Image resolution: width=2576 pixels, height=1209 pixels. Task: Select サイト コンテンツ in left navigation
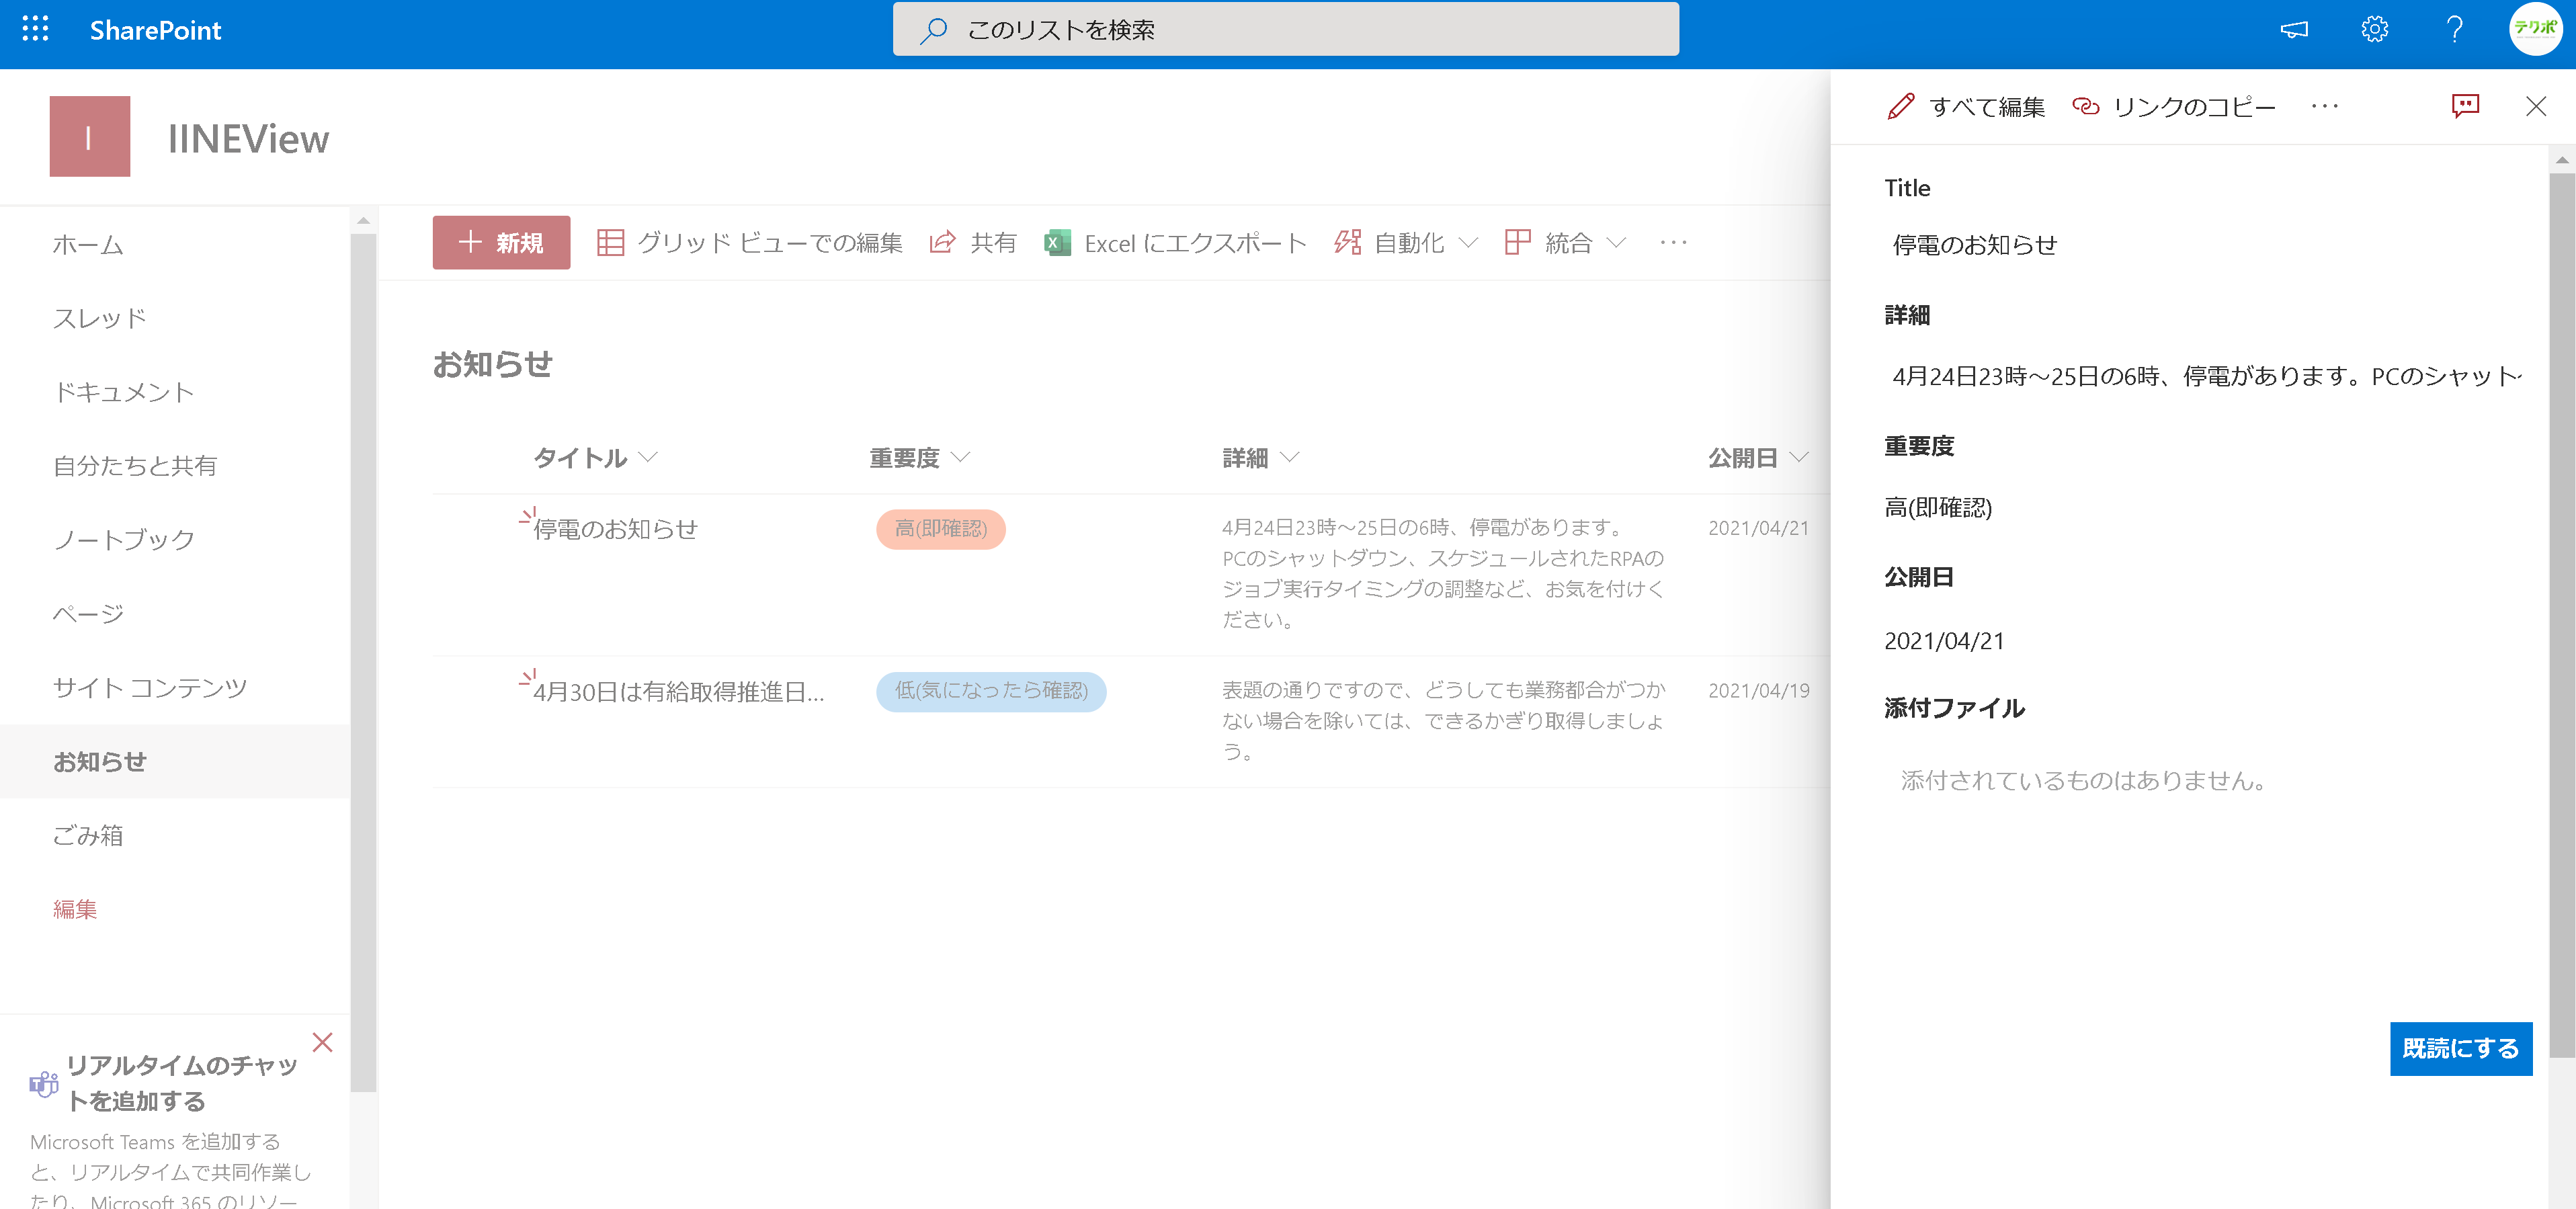(150, 688)
